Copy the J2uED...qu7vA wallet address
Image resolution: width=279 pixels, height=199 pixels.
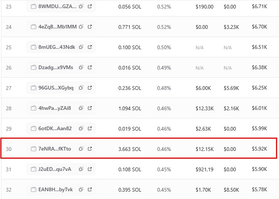pos(81,169)
